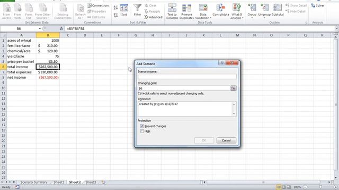The image size is (339, 190).
Task: Switch to Normal view icon in status bar
Action: [279, 187]
